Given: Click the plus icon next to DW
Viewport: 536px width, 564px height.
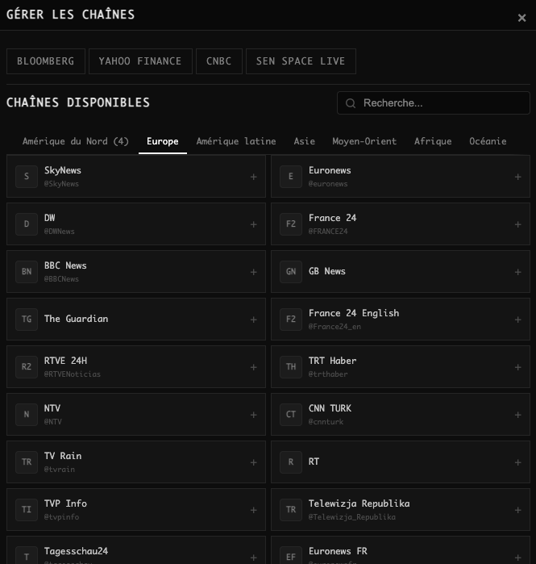Looking at the screenshot, I should click(x=253, y=224).
